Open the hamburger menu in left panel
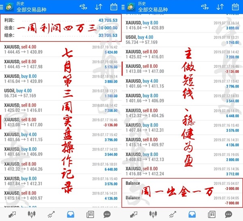The image size is (243, 221). pyautogui.click(x=1, y=7)
